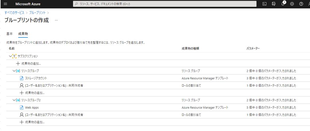The image size is (310, 131).
Task: Click 成果物の追加... under サブスクリプション
Action: [31, 63]
